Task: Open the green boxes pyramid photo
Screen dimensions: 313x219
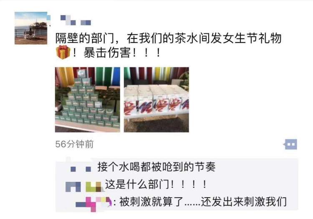Action: click(x=88, y=100)
